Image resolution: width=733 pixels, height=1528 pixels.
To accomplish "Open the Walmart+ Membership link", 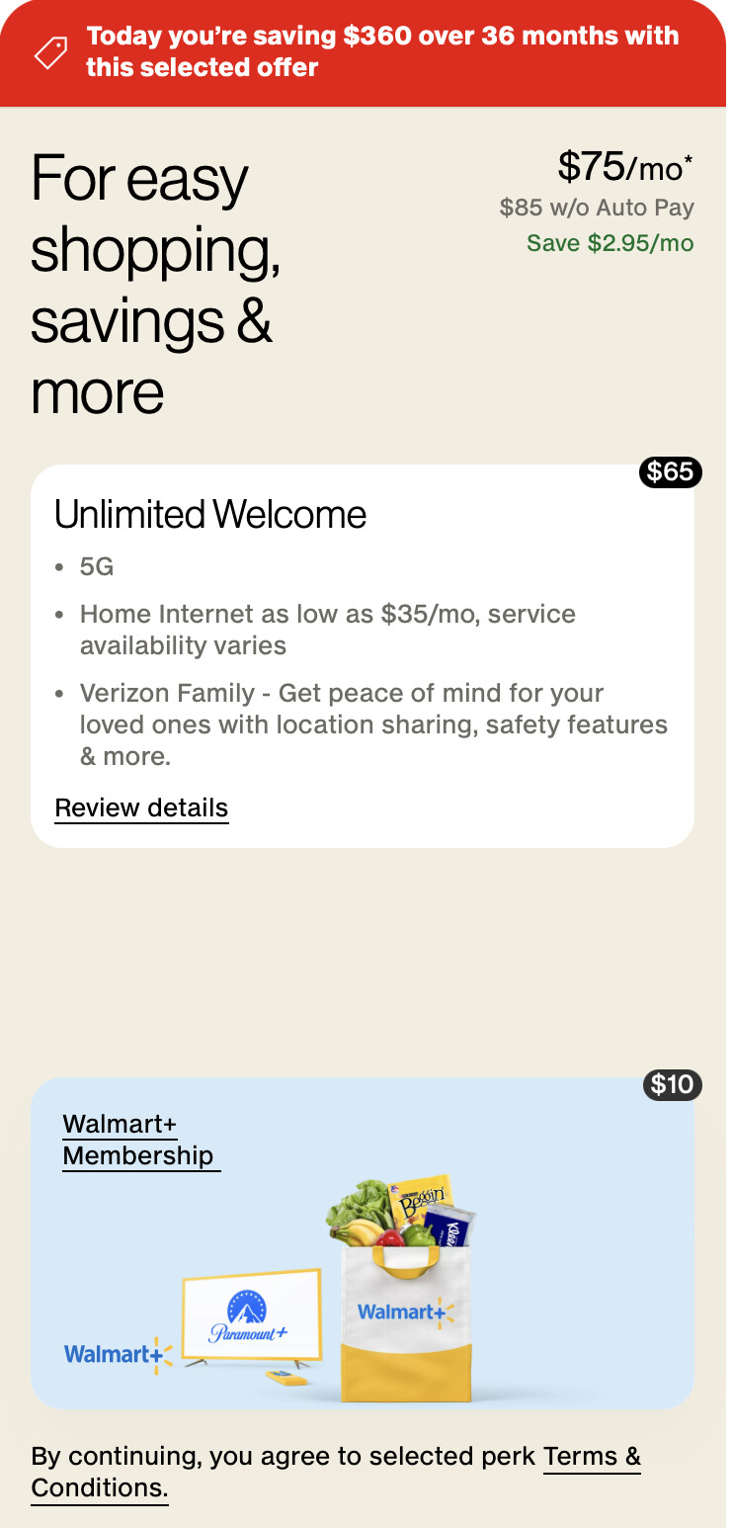I will tap(138, 1140).
